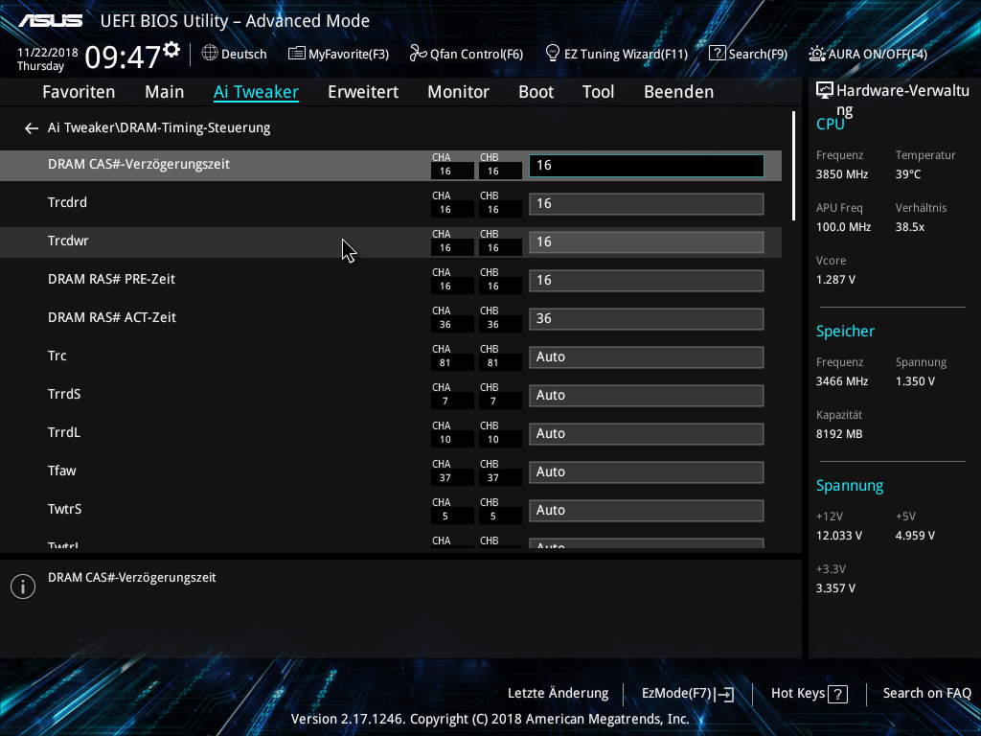Select the TrrdL row label

click(64, 432)
